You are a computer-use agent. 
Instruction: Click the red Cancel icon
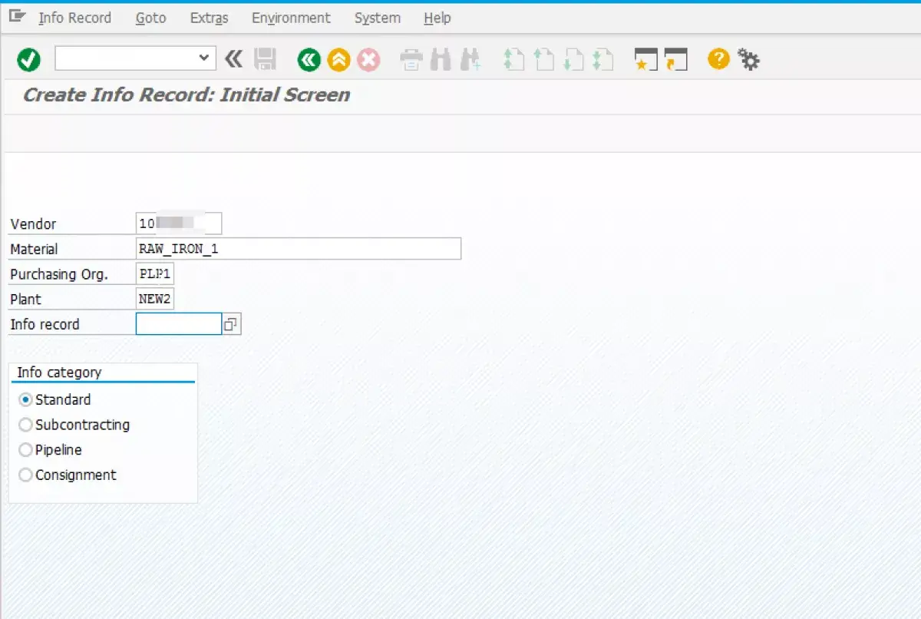[368, 59]
